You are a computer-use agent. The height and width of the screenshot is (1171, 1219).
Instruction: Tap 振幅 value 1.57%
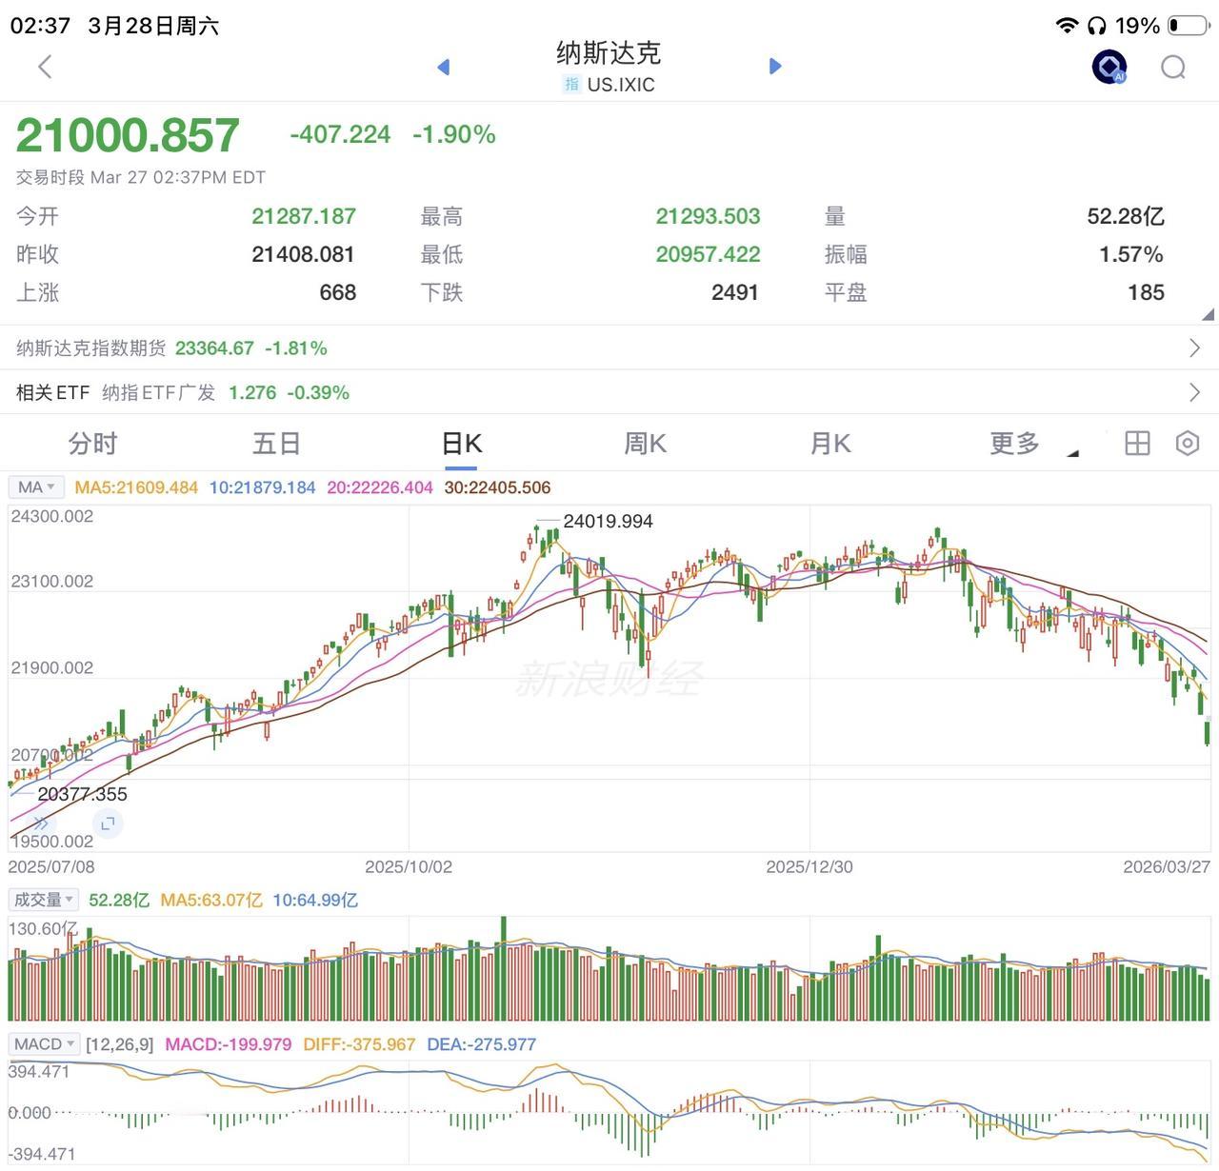(1131, 254)
